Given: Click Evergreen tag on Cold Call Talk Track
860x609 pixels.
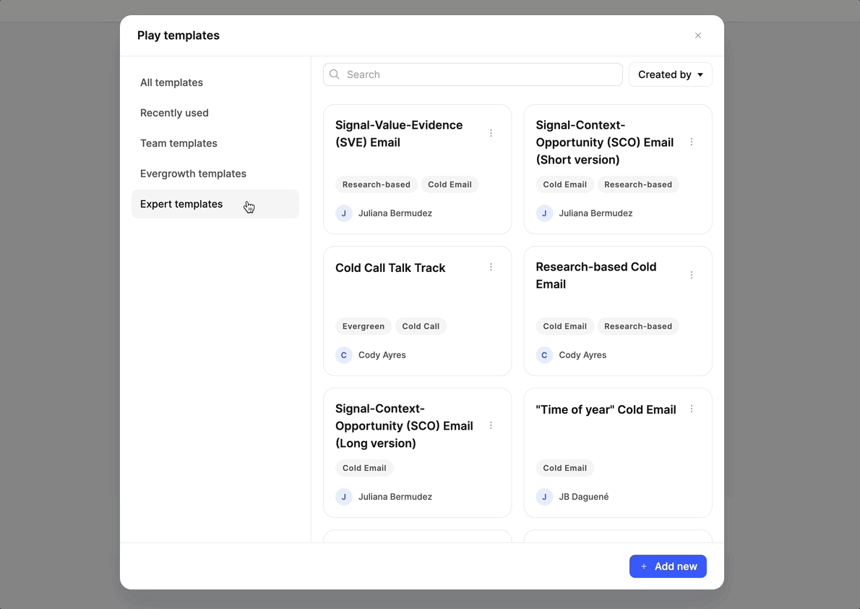Looking at the screenshot, I should [x=364, y=326].
